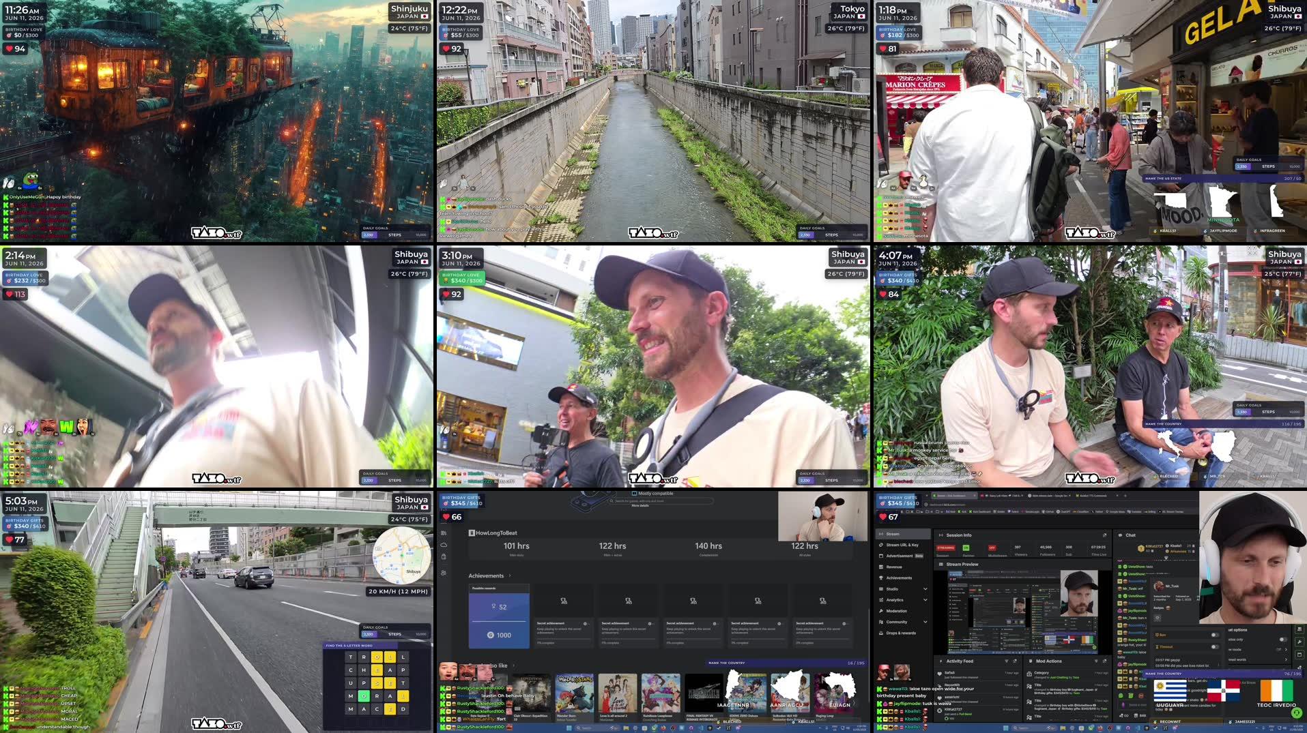Pop out the Session Info panel
This screenshot has width=1307, height=733.
[x=1104, y=535]
